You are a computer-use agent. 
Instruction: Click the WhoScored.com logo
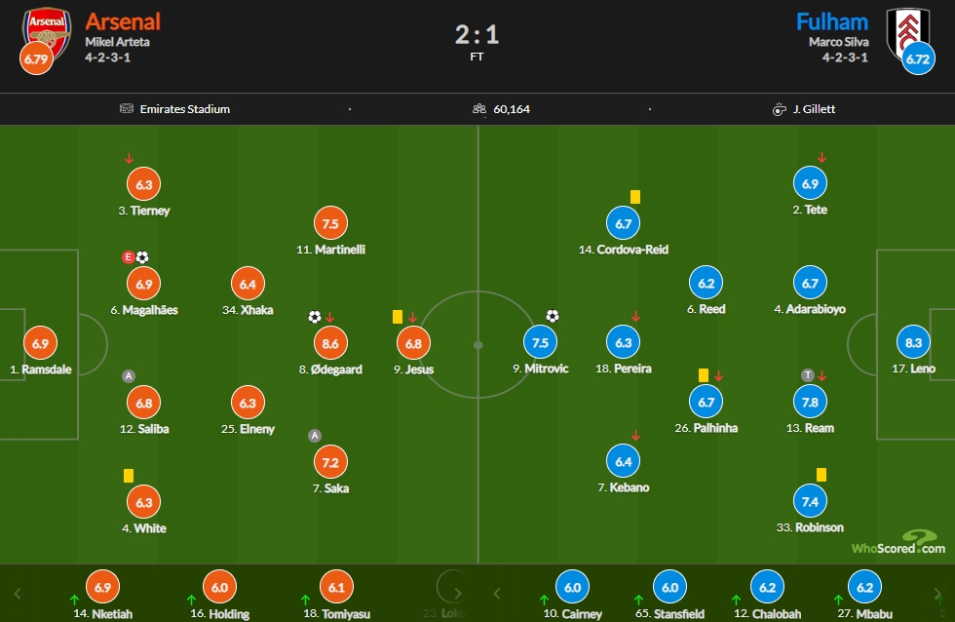coord(898,542)
